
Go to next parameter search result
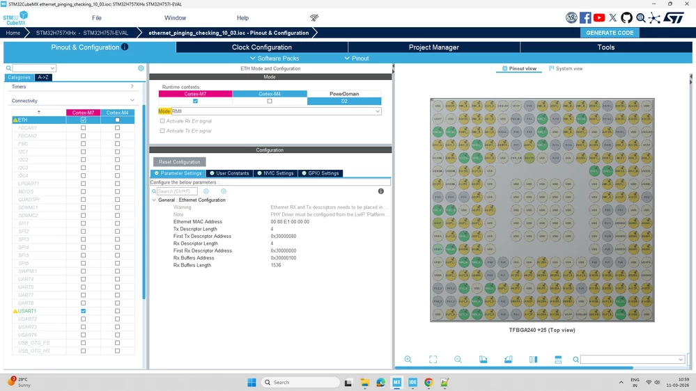pos(224,191)
